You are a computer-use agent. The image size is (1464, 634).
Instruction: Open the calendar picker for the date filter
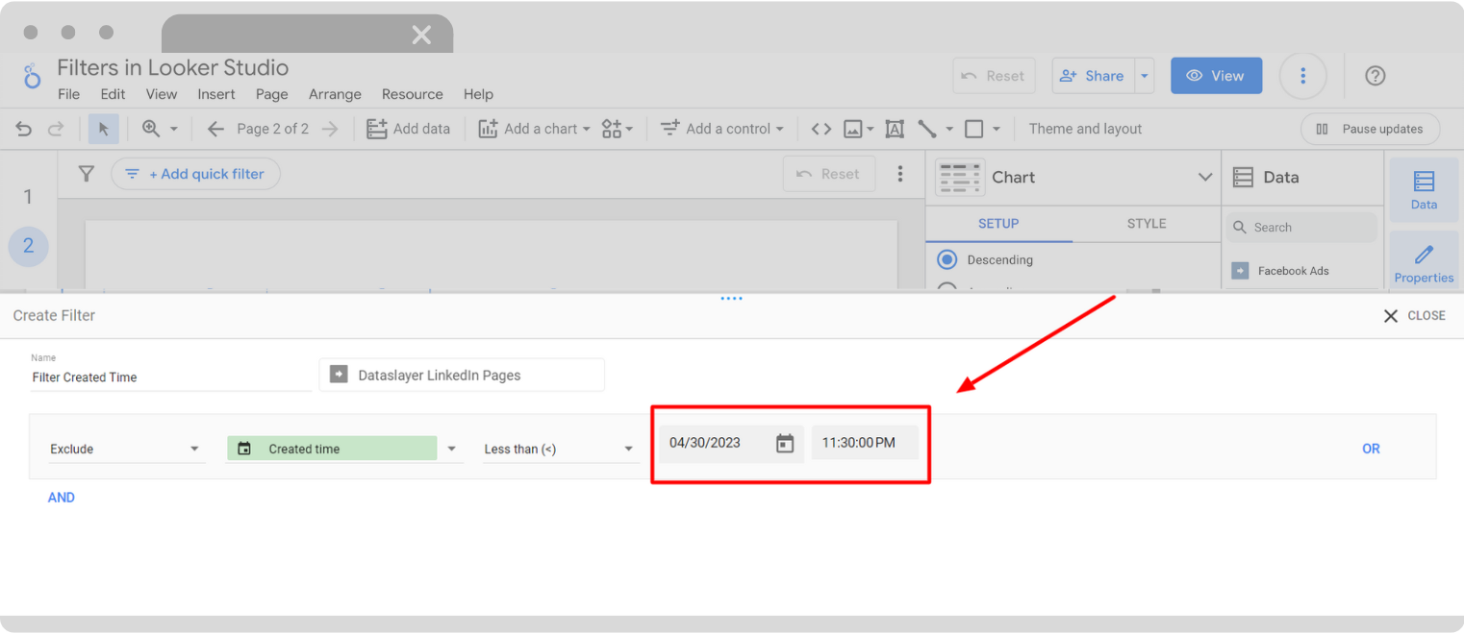pos(785,443)
